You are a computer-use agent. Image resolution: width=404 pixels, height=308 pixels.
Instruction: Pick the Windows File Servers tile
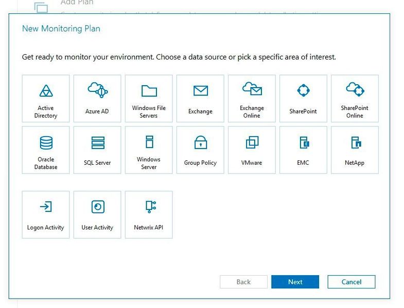click(149, 99)
